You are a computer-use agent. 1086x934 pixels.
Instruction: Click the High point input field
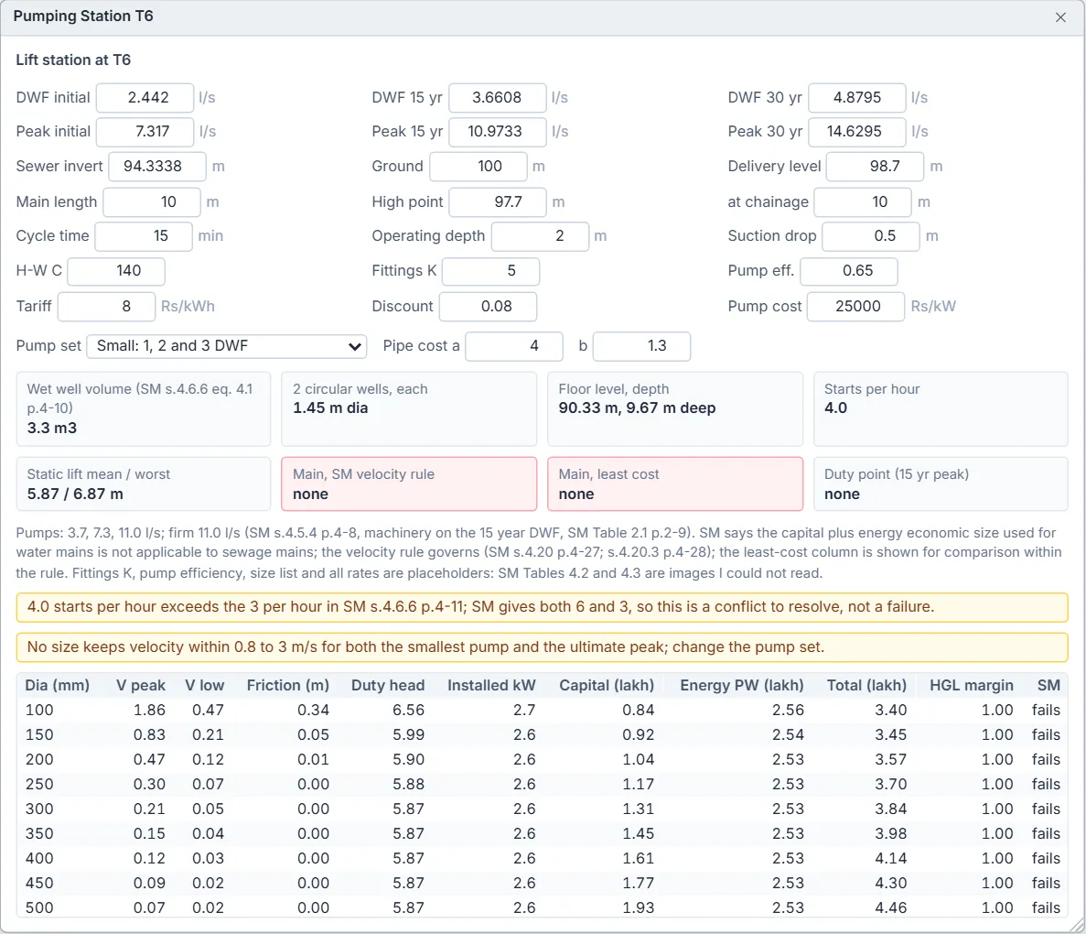(x=498, y=201)
